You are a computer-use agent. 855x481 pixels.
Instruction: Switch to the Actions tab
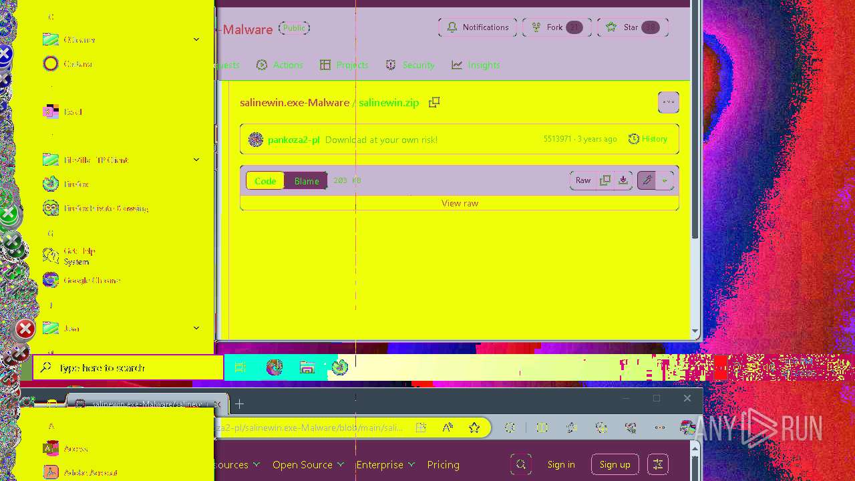point(280,65)
